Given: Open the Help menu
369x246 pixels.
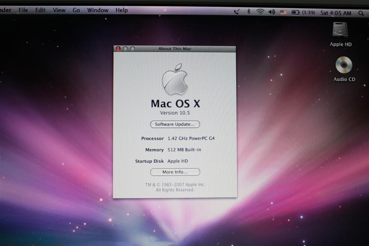Looking at the screenshot, I should tap(121, 10).
